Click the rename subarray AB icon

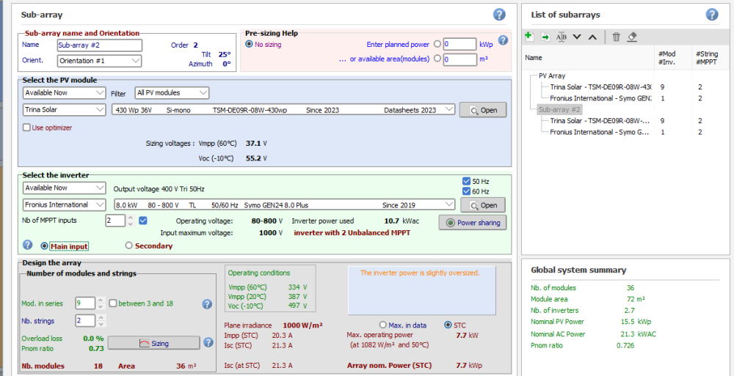pos(562,37)
